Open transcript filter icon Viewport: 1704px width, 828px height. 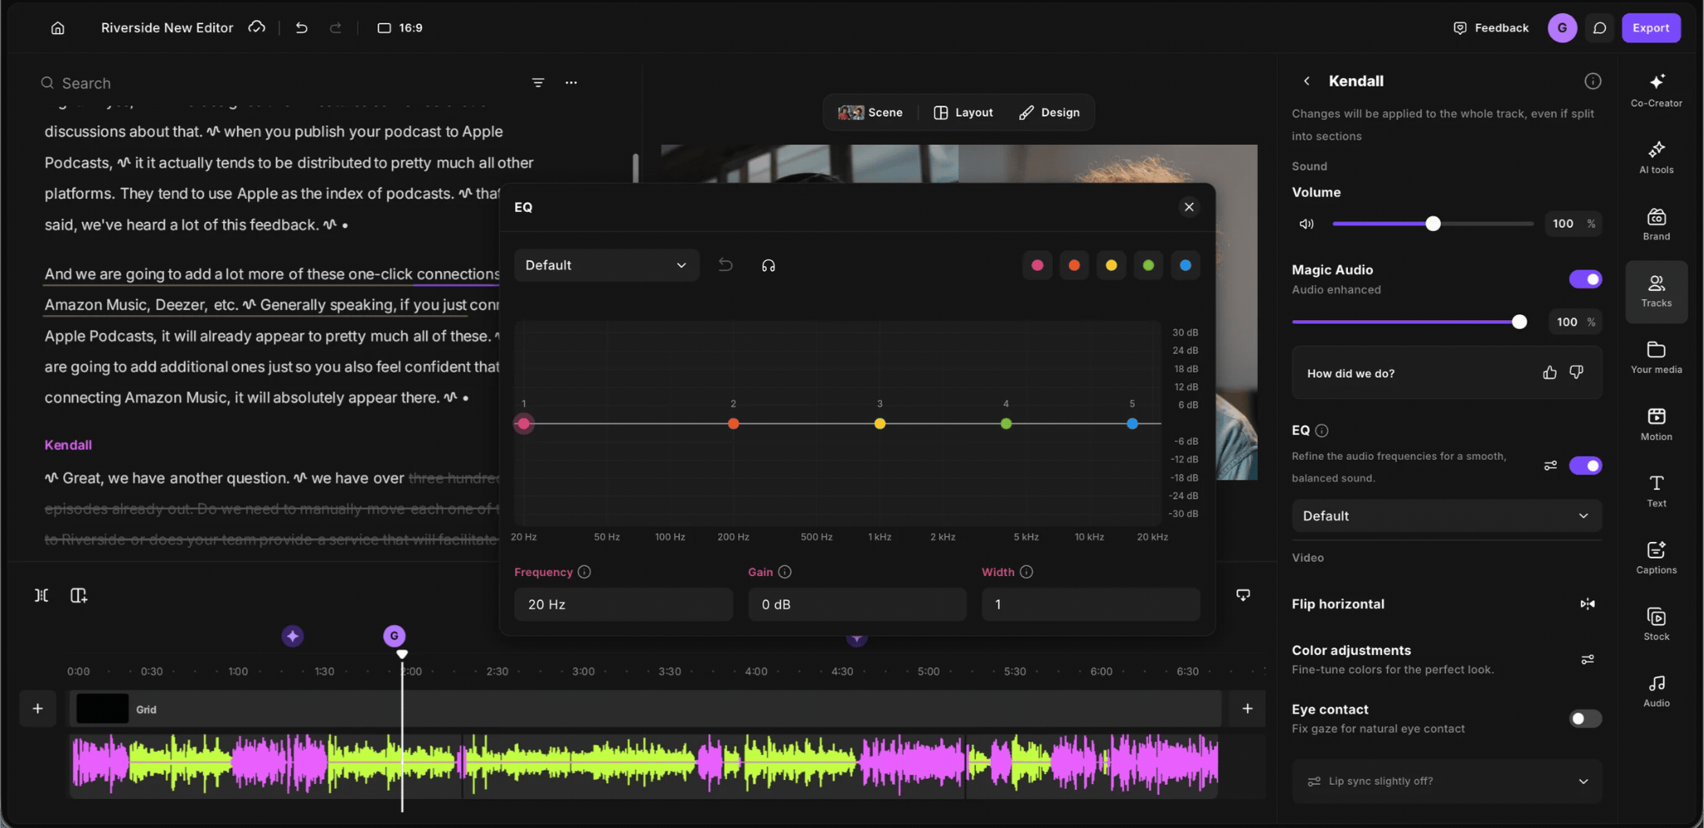[538, 82]
